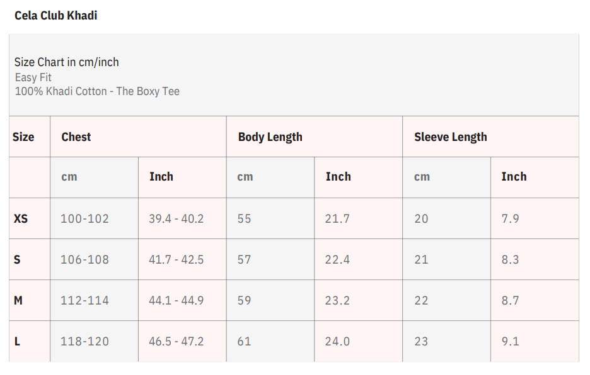
Task: Click the Size column header
Action: tap(23, 137)
